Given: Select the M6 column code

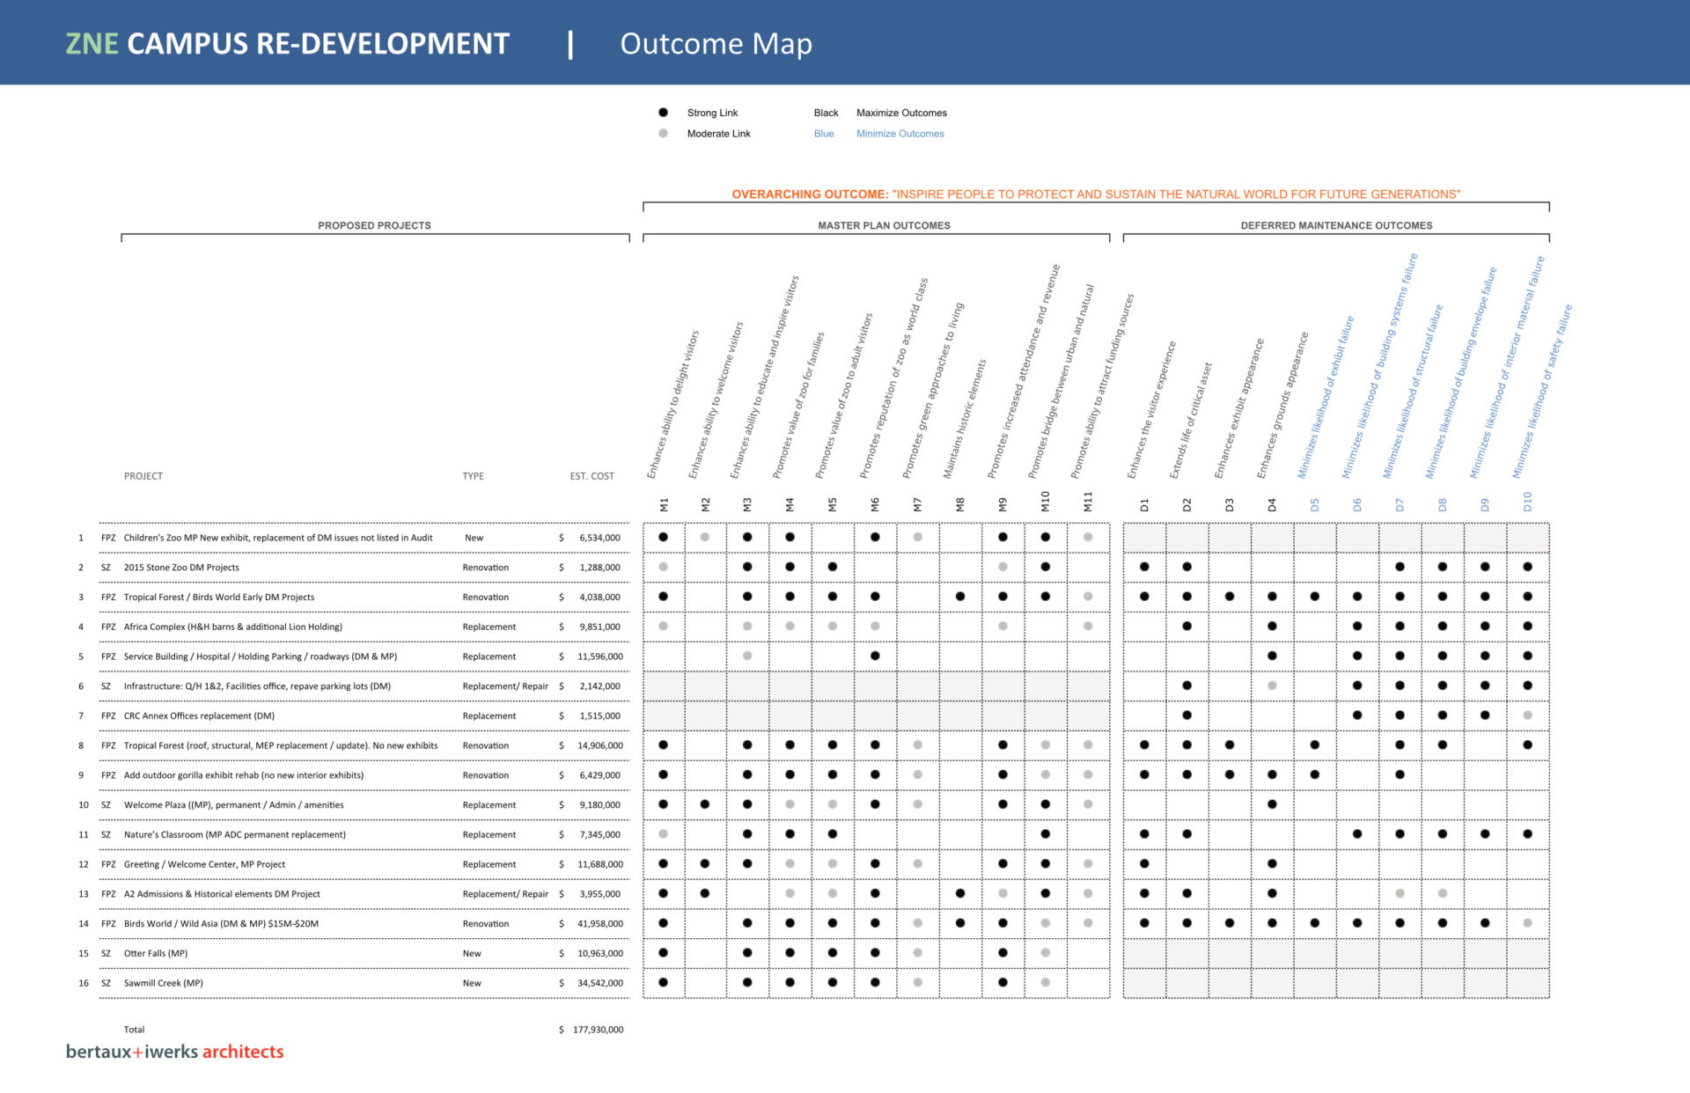Looking at the screenshot, I should click(x=875, y=505).
